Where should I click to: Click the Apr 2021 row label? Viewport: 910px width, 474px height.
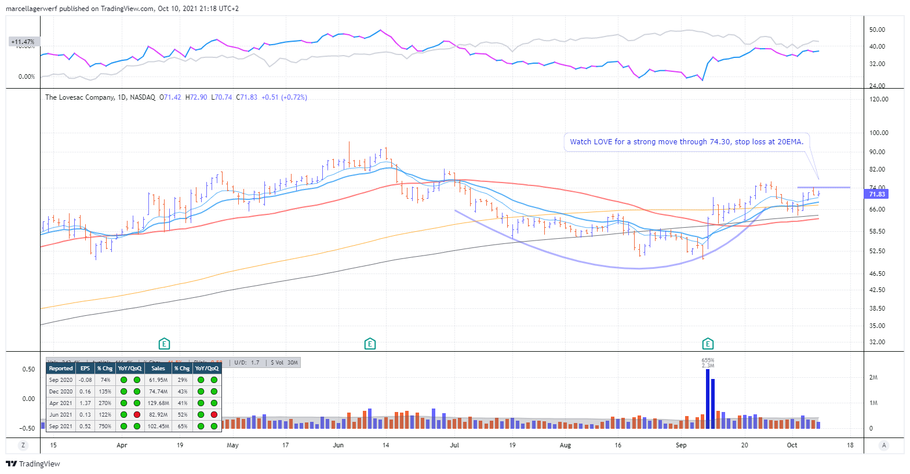[61, 403]
